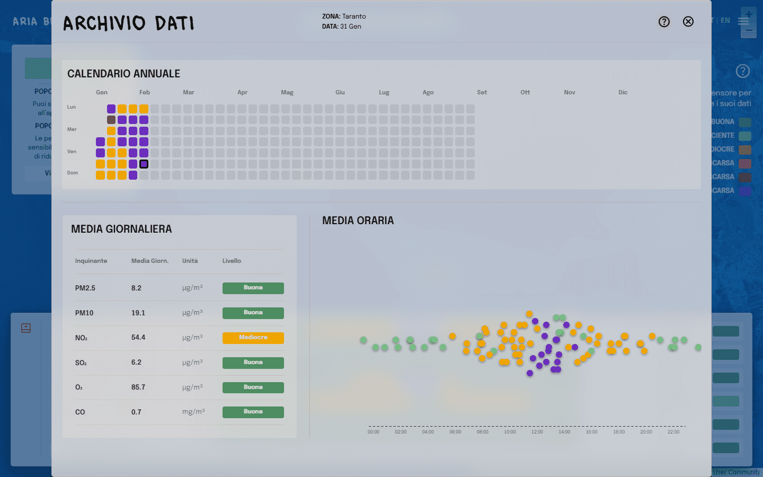
Task: Click the NO₂ daily average value 54.4
Action: (138, 338)
